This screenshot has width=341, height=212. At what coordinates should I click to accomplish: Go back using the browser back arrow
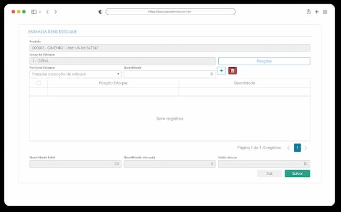(x=47, y=12)
